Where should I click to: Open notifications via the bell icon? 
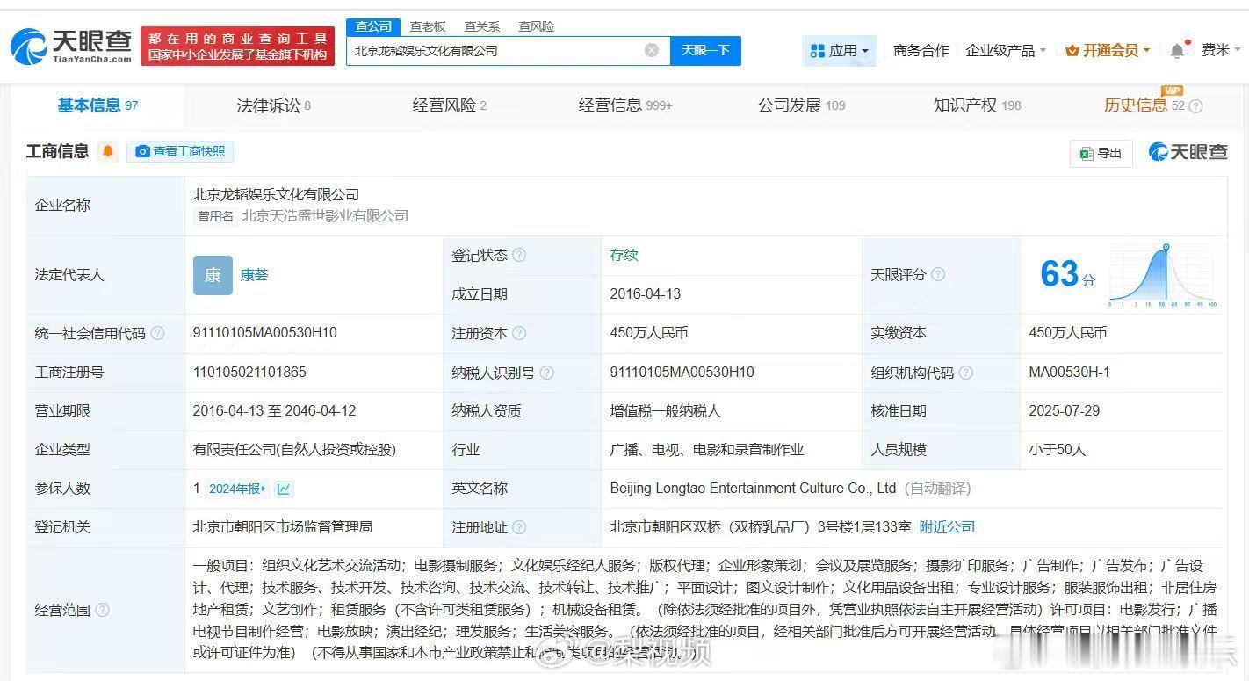1177,51
